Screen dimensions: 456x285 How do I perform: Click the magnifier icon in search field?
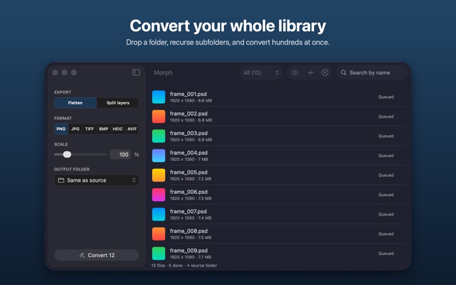[344, 73]
